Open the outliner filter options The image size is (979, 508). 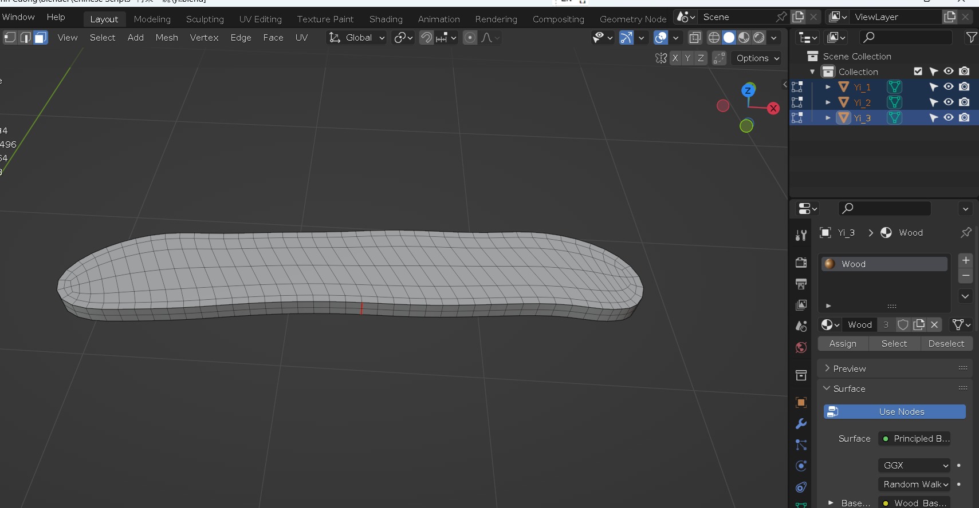tap(972, 38)
